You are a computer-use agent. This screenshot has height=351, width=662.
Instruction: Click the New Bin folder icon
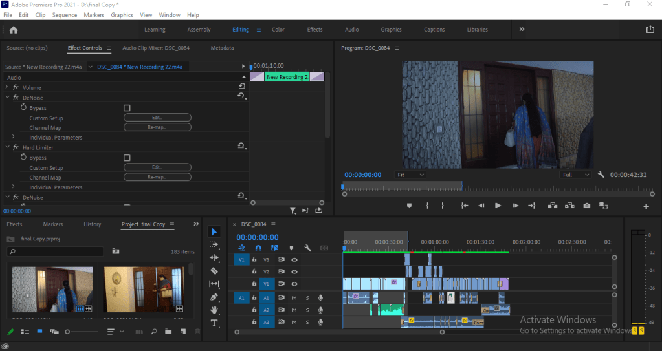coord(168,332)
